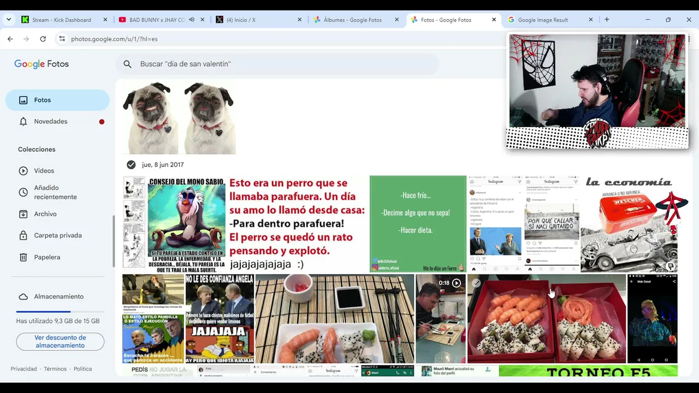Screen dimensions: 699x393
Task: View site information icon in address bar
Action: pyautogui.click(x=62, y=39)
